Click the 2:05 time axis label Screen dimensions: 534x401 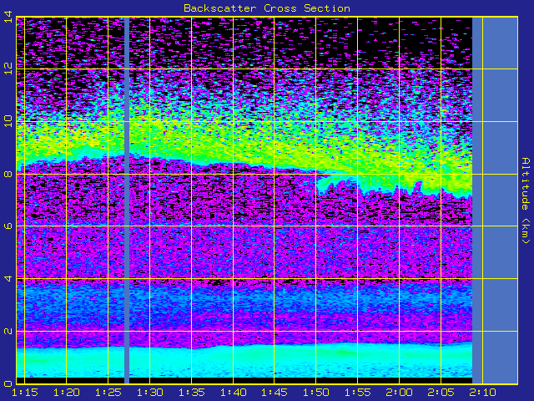[441, 392]
